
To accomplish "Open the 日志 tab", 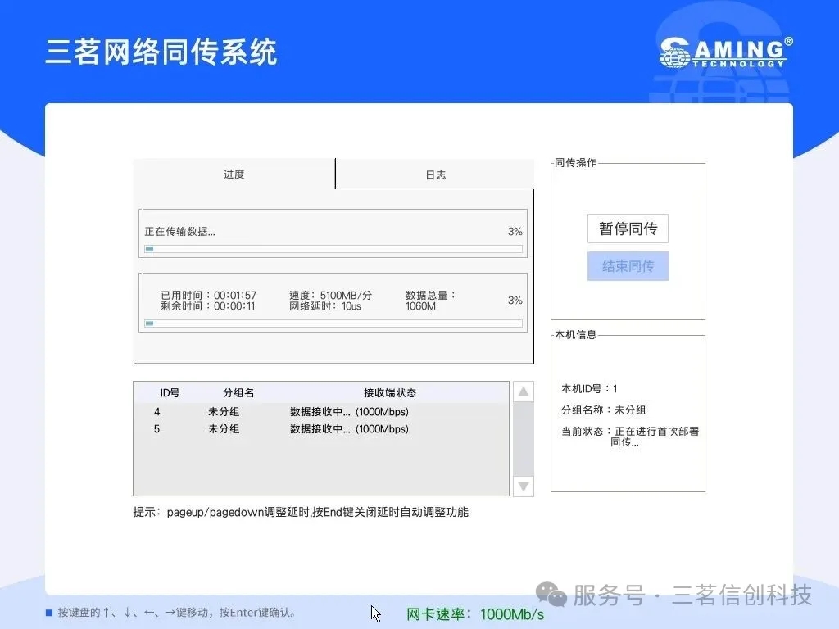I will pyautogui.click(x=435, y=175).
